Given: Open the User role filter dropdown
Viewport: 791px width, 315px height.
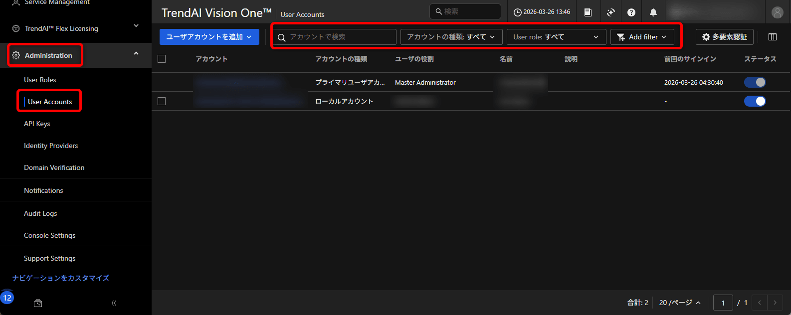Looking at the screenshot, I should (557, 37).
